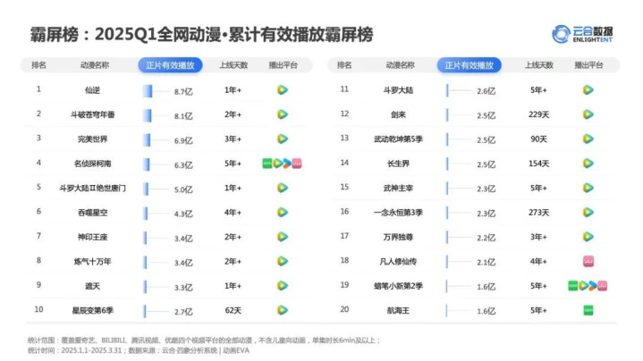The height and width of the screenshot is (361, 643).
Task: Click the green iQiyi icon in 名侦探柯南 row
Action: tap(267, 164)
